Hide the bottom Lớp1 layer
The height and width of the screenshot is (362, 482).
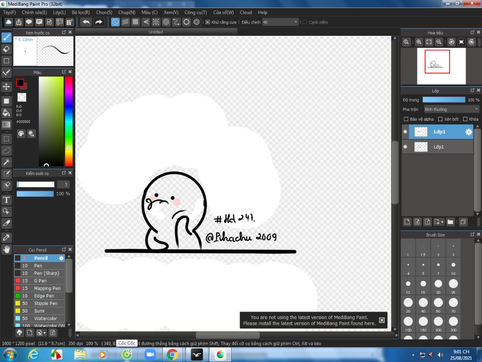pyautogui.click(x=405, y=147)
